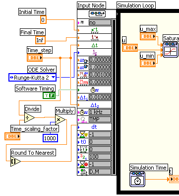Click the Round To Nearest node
The height and width of the screenshot is (196, 179).
(16, 161)
